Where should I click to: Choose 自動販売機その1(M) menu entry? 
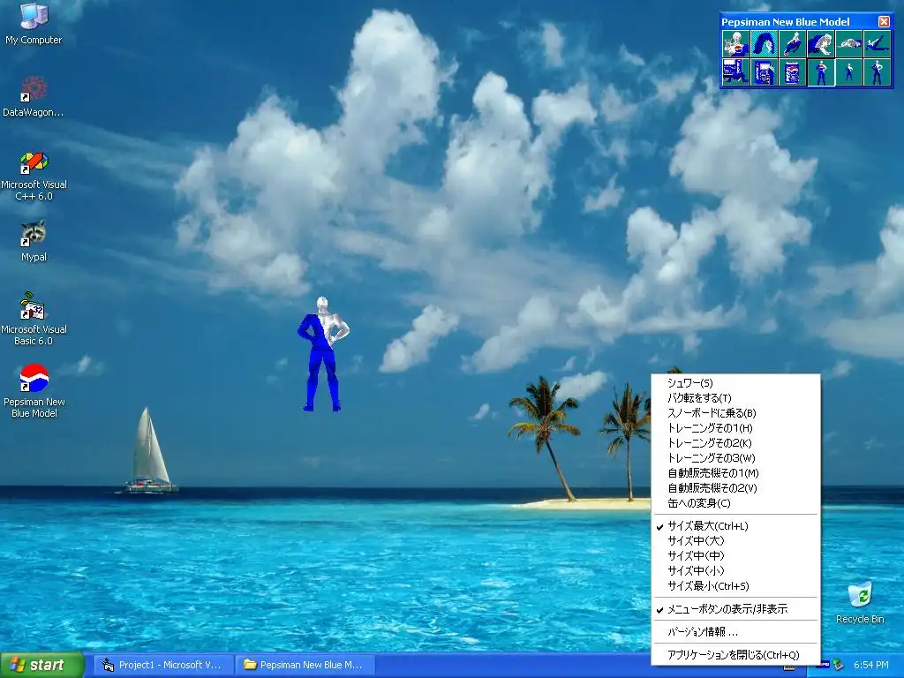click(x=735, y=473)
